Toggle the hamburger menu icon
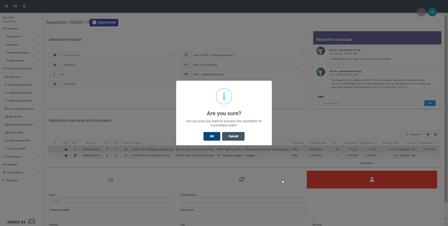Viewport: 448px width, 226px height. pyautogui.click(x=6, y=6)
